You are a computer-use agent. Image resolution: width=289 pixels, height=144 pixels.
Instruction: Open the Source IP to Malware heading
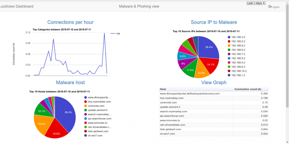coord(214,22)
